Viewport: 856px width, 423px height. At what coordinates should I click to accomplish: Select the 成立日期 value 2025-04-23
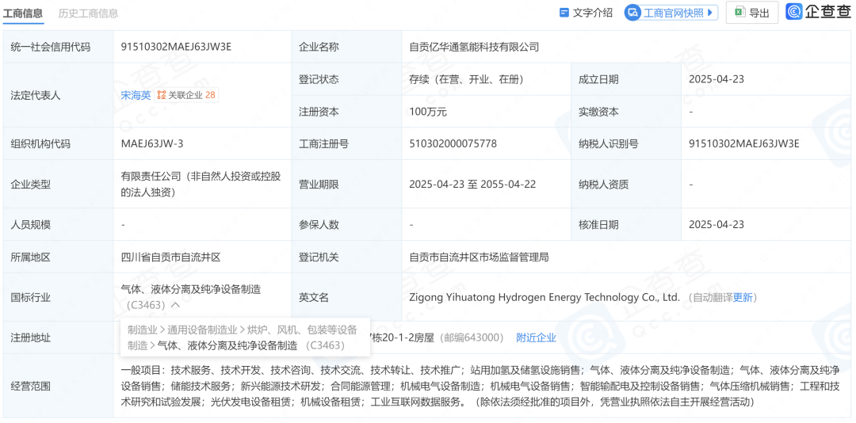click(717, 79)
